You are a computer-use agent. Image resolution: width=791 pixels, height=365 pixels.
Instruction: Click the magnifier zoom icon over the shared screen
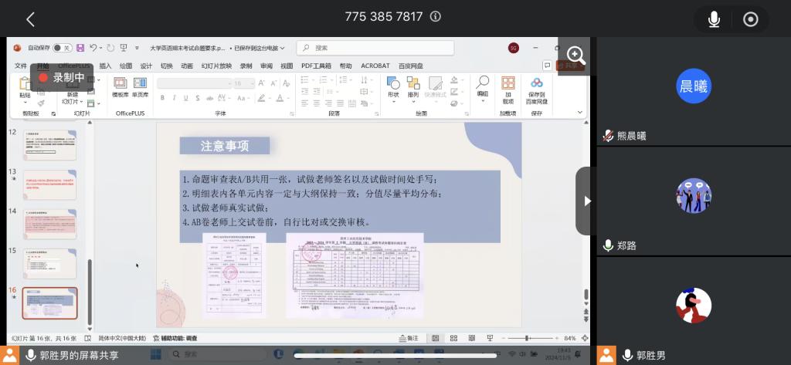575,55
